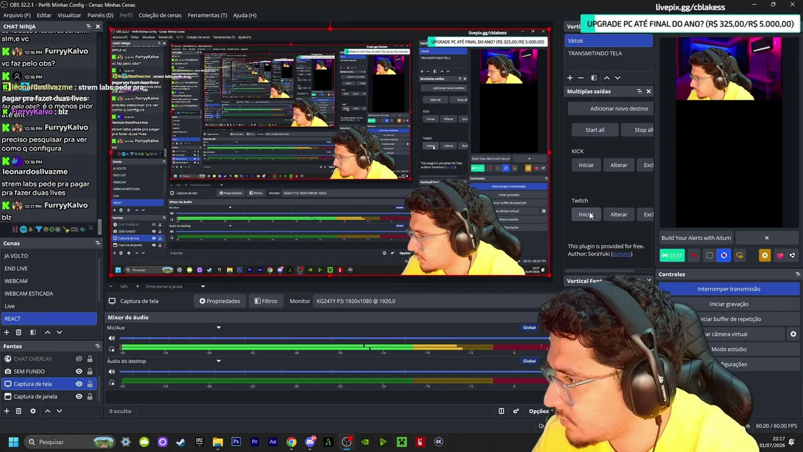Click the Aitum virtual camera icon

pyautogui.click(x=740, y=256)
